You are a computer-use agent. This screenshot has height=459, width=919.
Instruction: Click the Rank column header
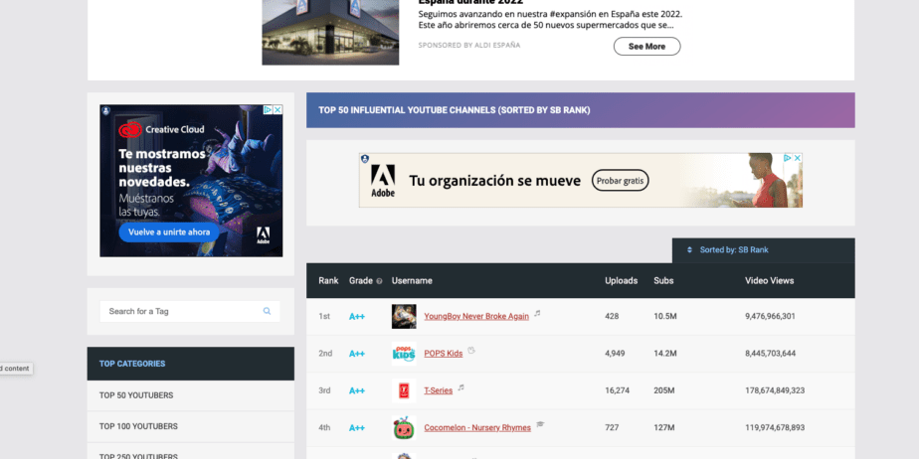coord(329,281)
